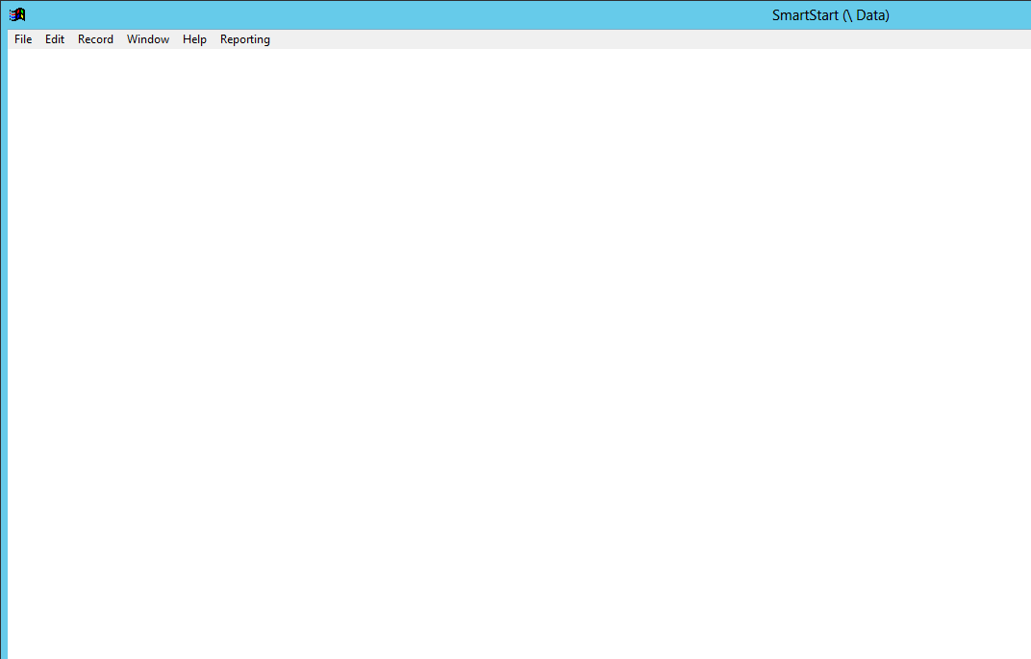Click the blank title bar left of SmartStart title
1031x659 pixels.
coord(385,14)
